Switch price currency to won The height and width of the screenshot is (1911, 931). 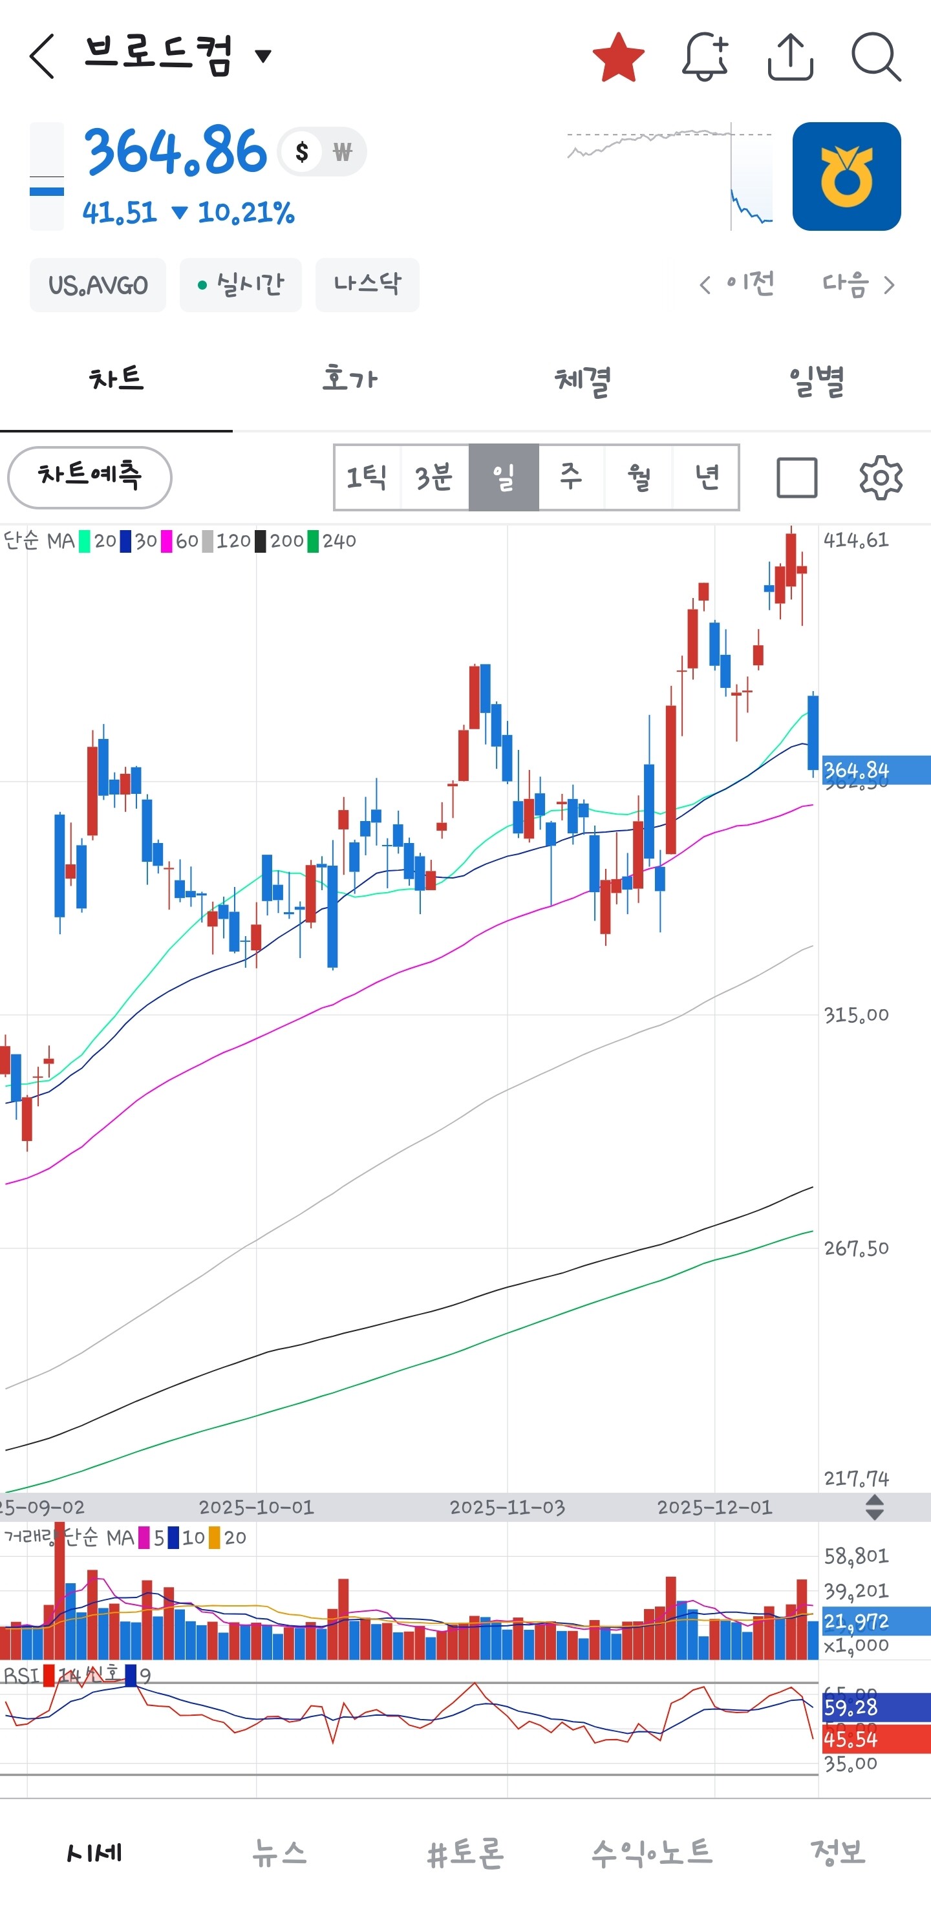(x=342, y=152)
